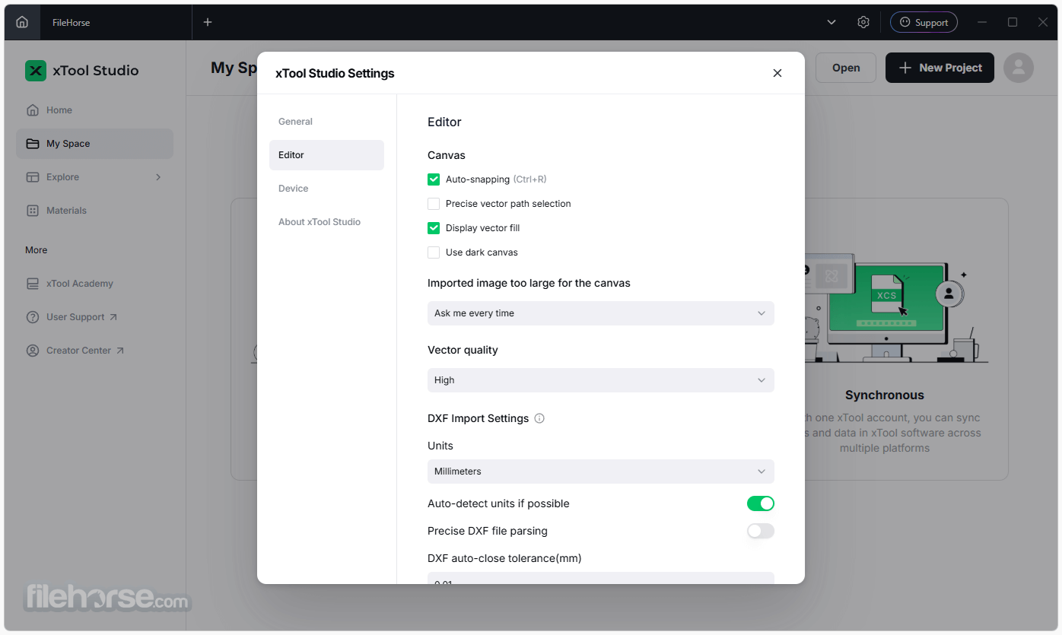Click the home icon in the title bar
This screenshot has width=1062, height=635.
(22, 22)
